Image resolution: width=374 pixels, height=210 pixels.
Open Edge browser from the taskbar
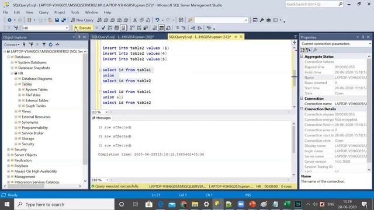pyautogui.click(x=161, y=204)
